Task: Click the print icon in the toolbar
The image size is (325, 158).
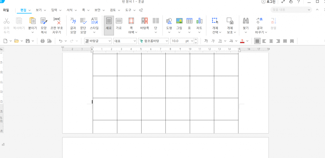Action: (43, 41)
